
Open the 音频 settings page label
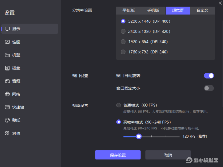16,81
